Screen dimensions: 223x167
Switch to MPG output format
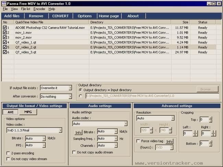(x=28, y=112)
